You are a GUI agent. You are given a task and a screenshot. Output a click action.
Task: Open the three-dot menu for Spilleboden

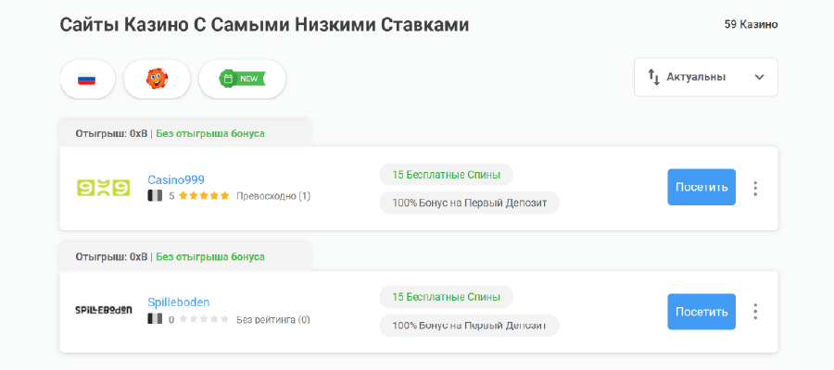coord(755,312)
